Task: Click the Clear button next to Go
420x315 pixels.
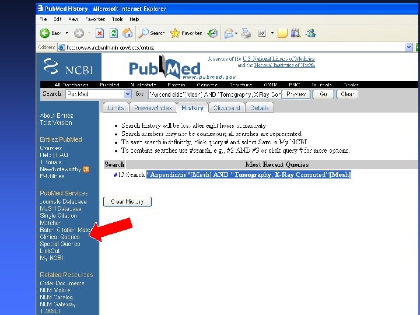Action: 348,94
